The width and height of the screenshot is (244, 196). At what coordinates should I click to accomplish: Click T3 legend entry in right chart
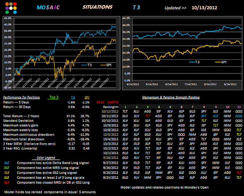(194, 62)
